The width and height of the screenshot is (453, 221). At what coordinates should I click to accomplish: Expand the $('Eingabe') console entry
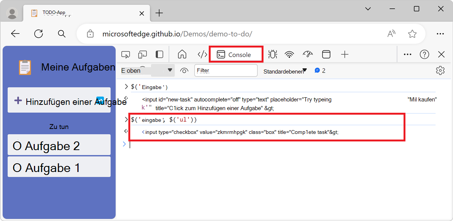[126, 87]
